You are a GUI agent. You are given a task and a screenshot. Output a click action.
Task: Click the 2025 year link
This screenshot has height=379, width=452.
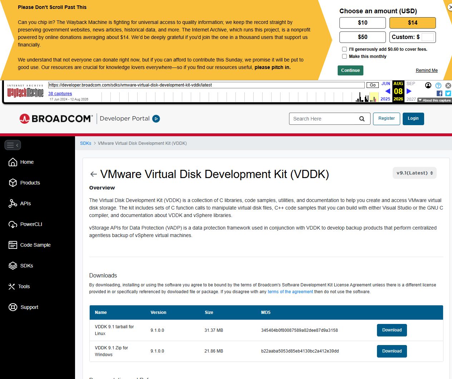coord(385,99)
